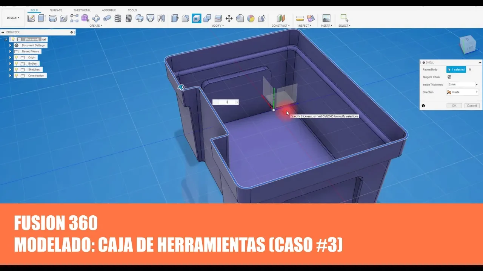Select the Pipe tool
The width and height of the screenshot is (483, 271).
point(107,18)
